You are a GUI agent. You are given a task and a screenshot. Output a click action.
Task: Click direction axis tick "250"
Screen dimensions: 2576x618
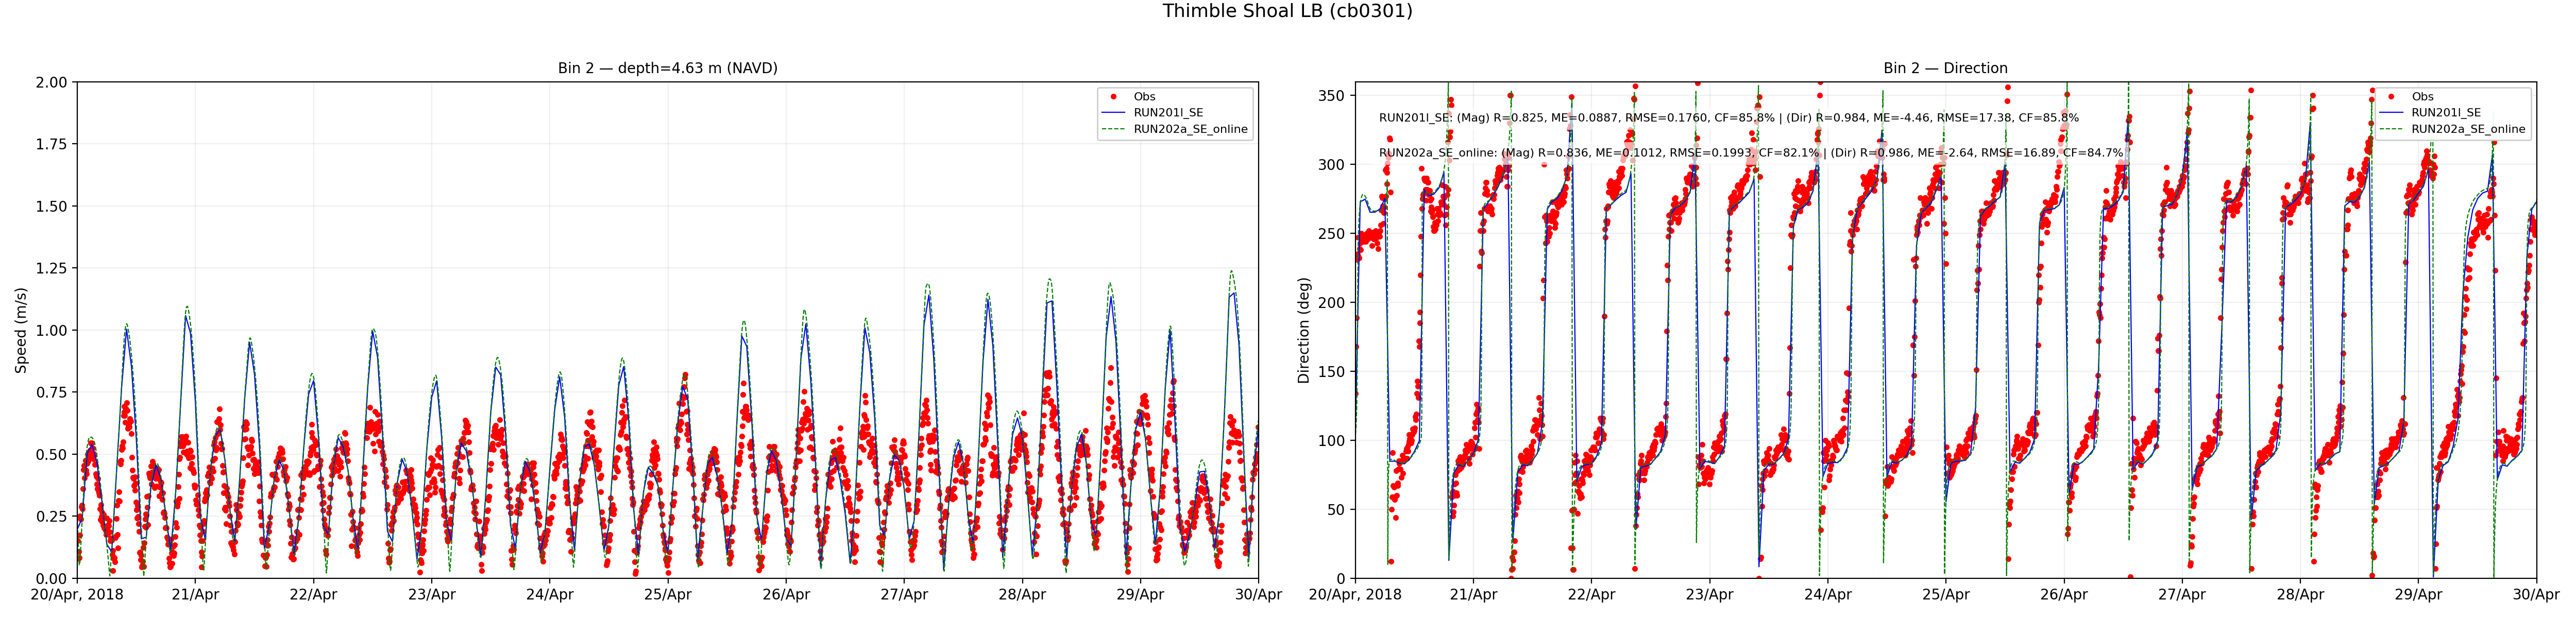(x=1333, y=234)
